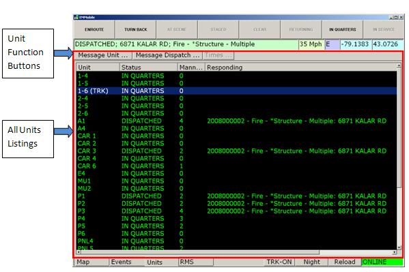Viewport: 409px width, 272px height.
Task: Select the Units tab
Action: (160, 262)
